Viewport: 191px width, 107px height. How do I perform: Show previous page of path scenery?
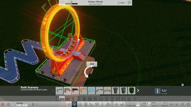click(53, 90)
